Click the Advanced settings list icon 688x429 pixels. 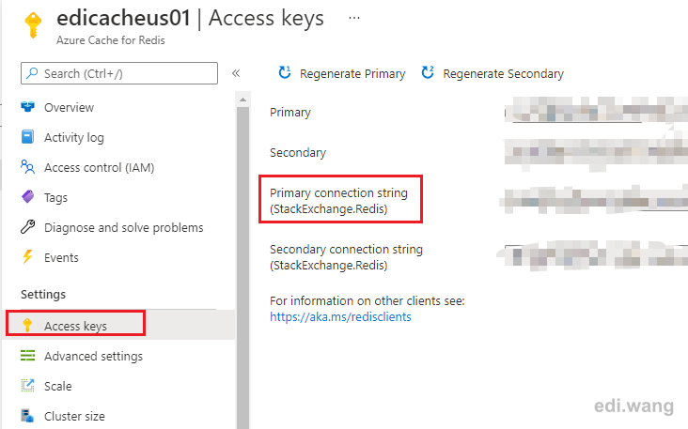coord(27,356)
